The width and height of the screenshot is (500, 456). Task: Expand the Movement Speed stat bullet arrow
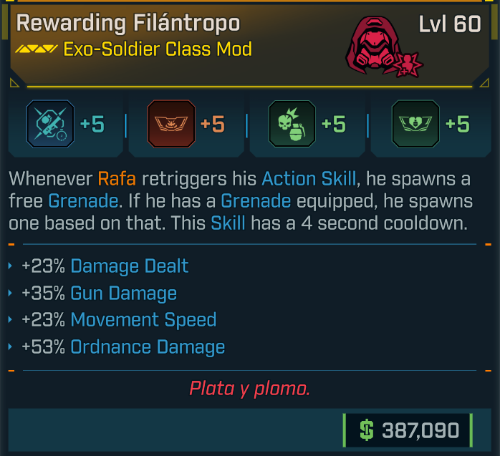(x=11, y=320)
